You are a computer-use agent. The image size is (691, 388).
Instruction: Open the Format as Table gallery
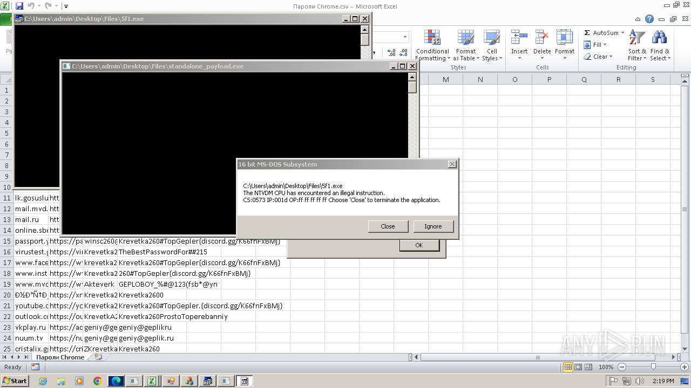(x=465, y=45)
